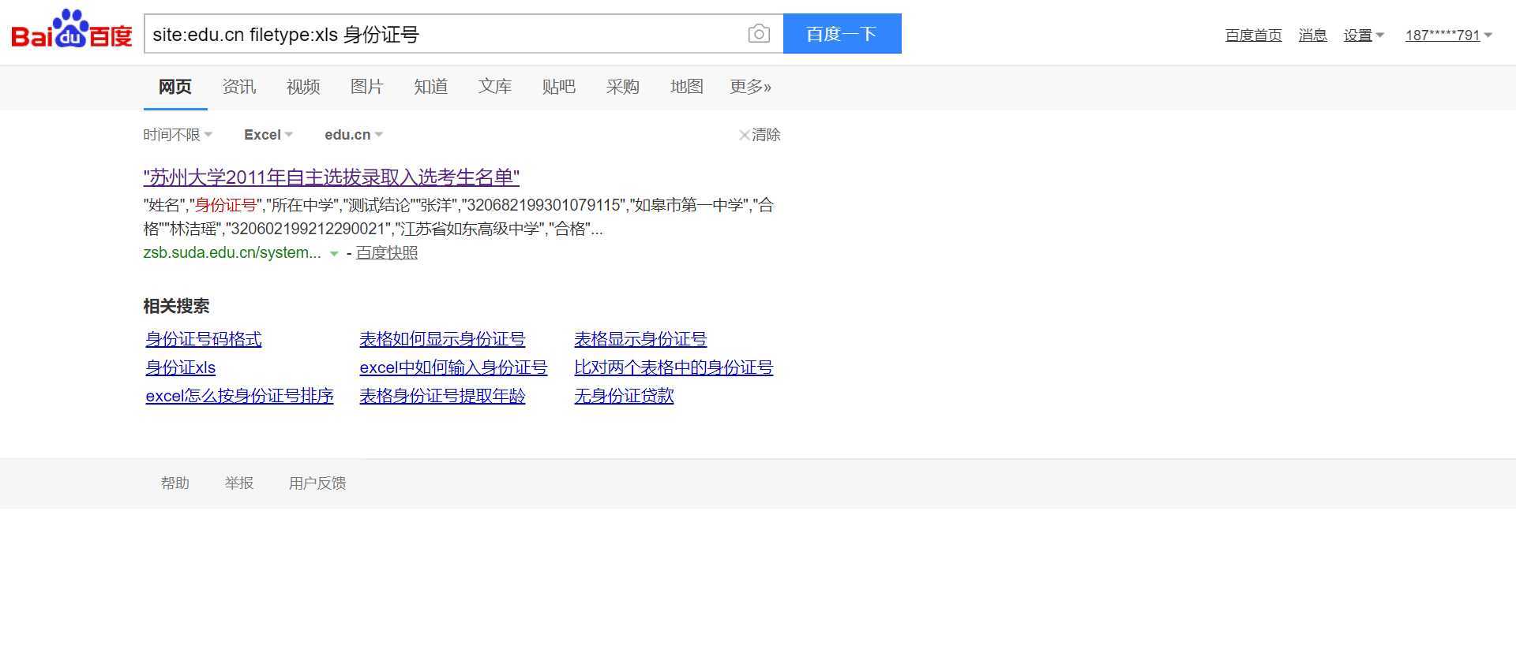Expand the 时间不限 time filter
Screen dimensions: 1516x664
[178, 135]
